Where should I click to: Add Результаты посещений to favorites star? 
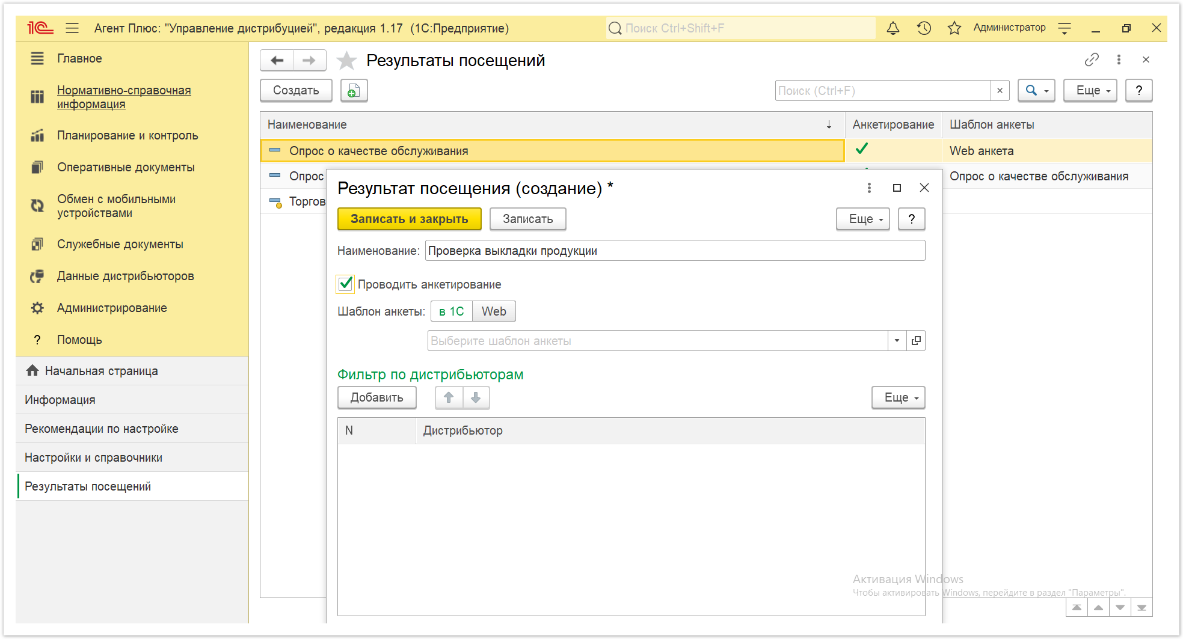(346, 60)
